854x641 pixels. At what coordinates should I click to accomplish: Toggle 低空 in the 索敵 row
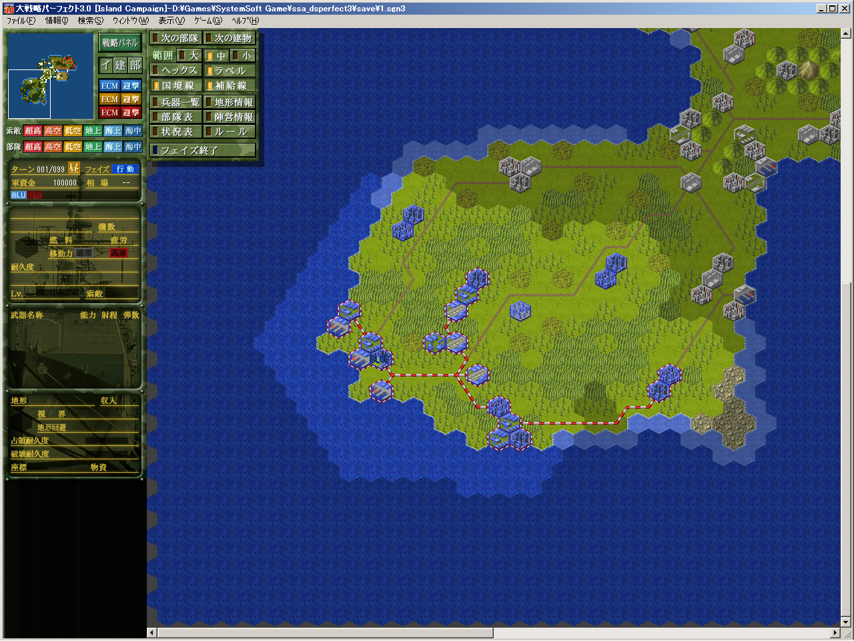[73, 131]
